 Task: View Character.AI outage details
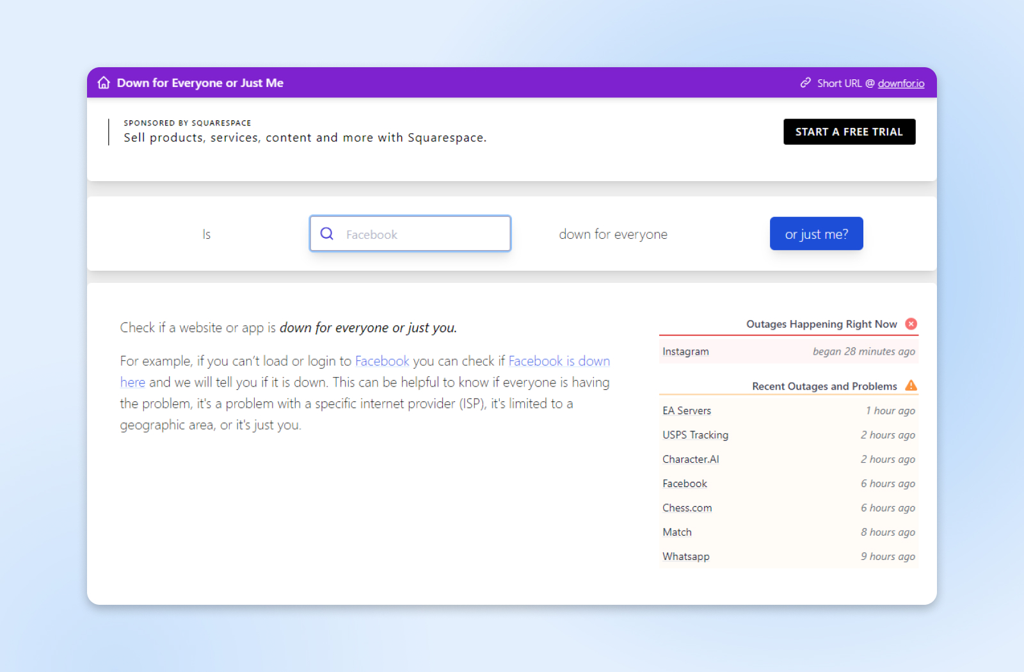[691, 460]
